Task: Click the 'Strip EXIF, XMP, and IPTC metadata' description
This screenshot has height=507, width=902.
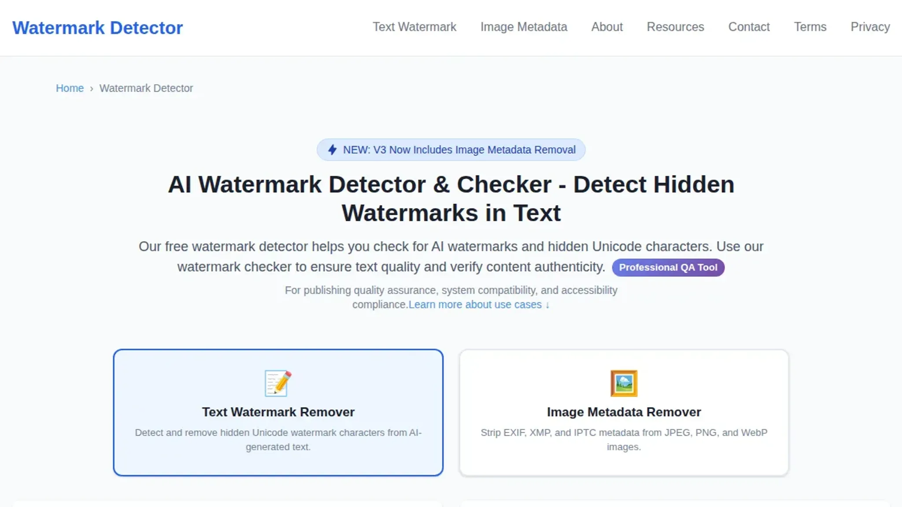Action: pyautogui.click(x=624, y=440)
